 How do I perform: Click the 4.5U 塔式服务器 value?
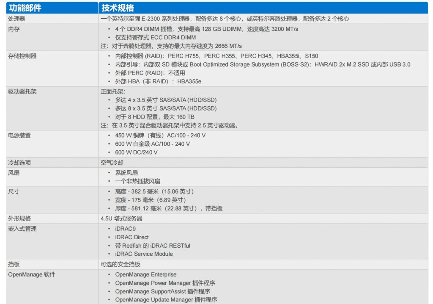point(121,218)
